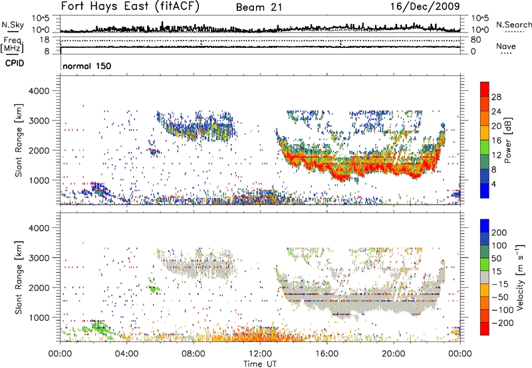Click the gray segment of the velocity color bar

[485, 277]
